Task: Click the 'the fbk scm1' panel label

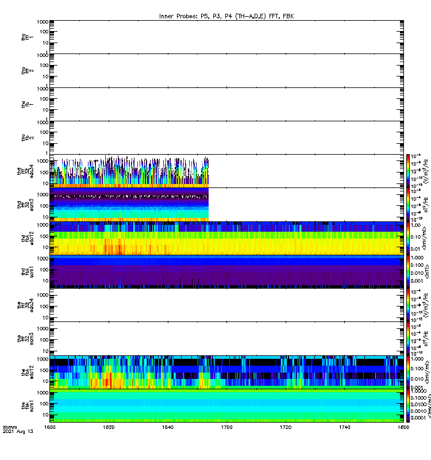Action: point(28,406)
